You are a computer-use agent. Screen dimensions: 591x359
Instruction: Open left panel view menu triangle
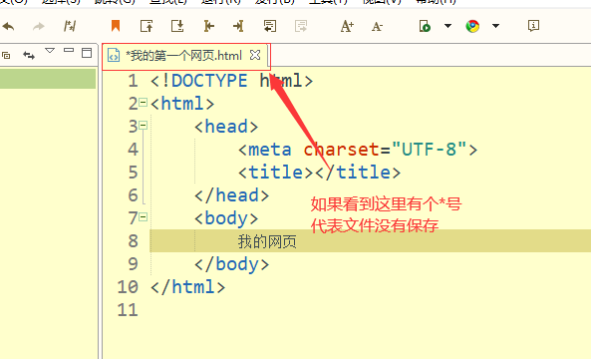click(x=50, y=50)
